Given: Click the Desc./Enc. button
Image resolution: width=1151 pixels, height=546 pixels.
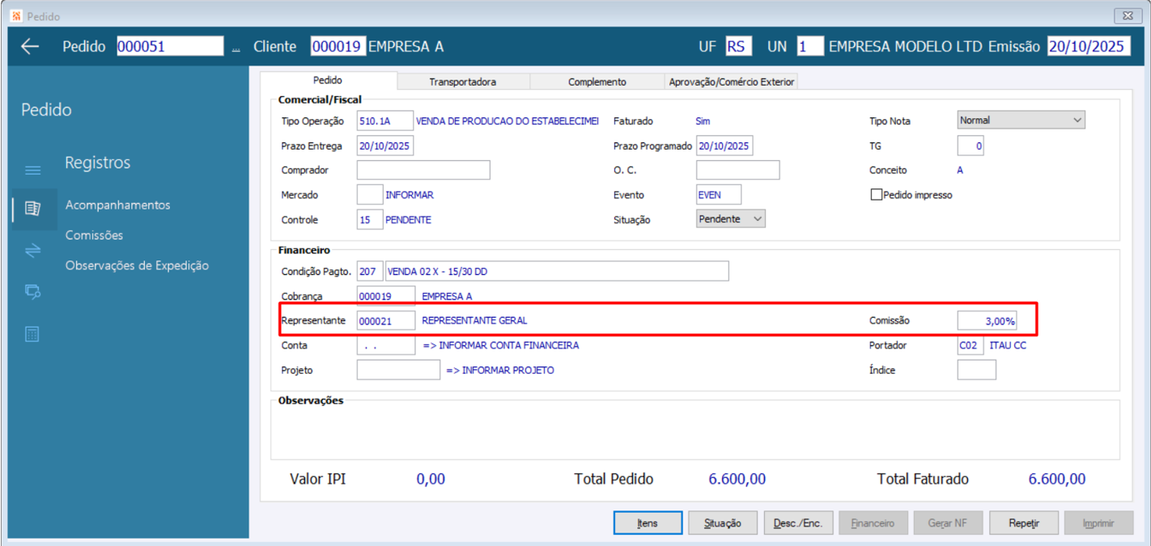Looking at the screenshot, I should point(798,523).
